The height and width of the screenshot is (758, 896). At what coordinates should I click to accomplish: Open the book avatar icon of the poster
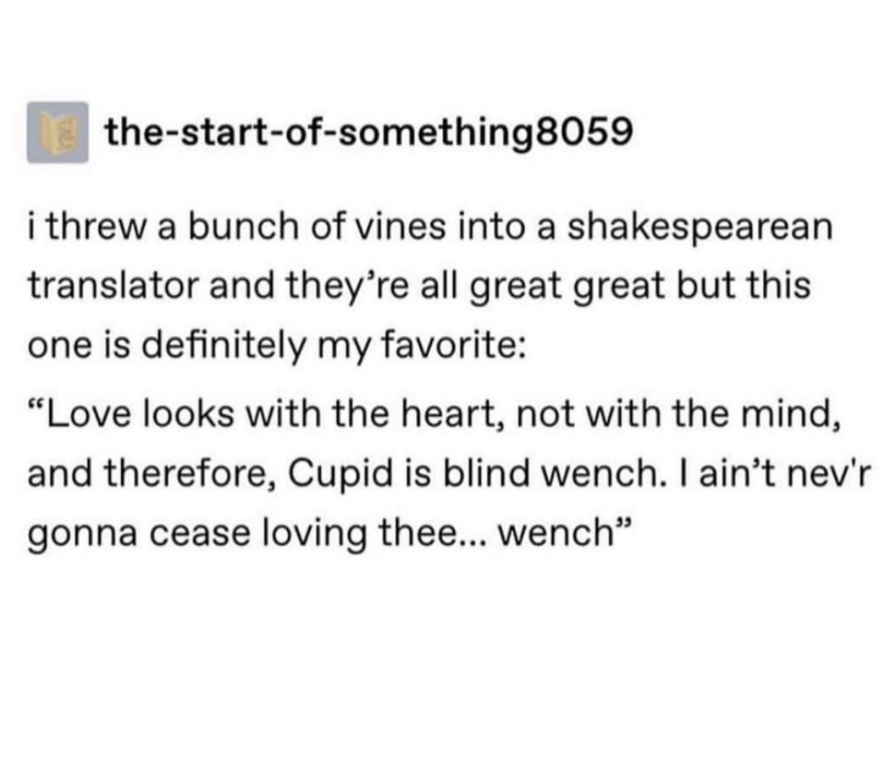(58, 132)
